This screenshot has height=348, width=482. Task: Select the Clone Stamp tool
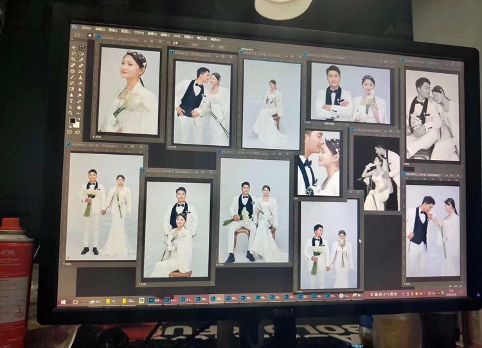pos(80,78)
